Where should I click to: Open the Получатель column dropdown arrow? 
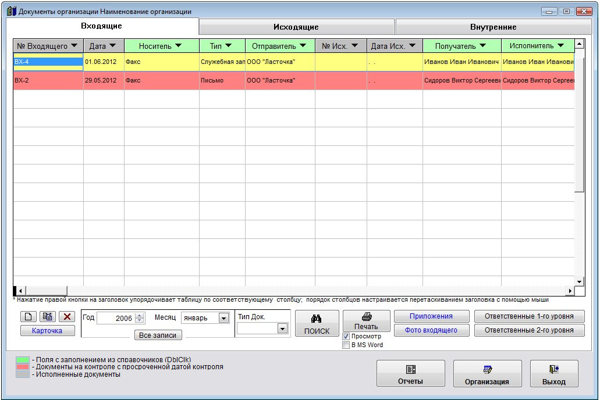tap(482, 45)
